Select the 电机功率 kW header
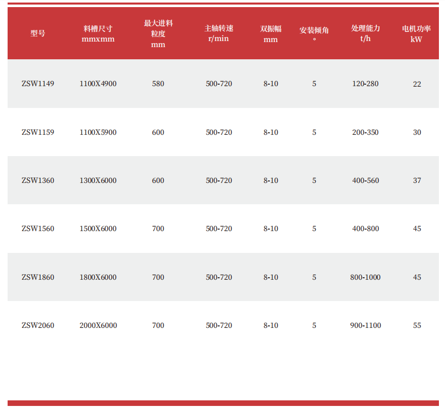445x410 pixels. [x=417, y=33]
